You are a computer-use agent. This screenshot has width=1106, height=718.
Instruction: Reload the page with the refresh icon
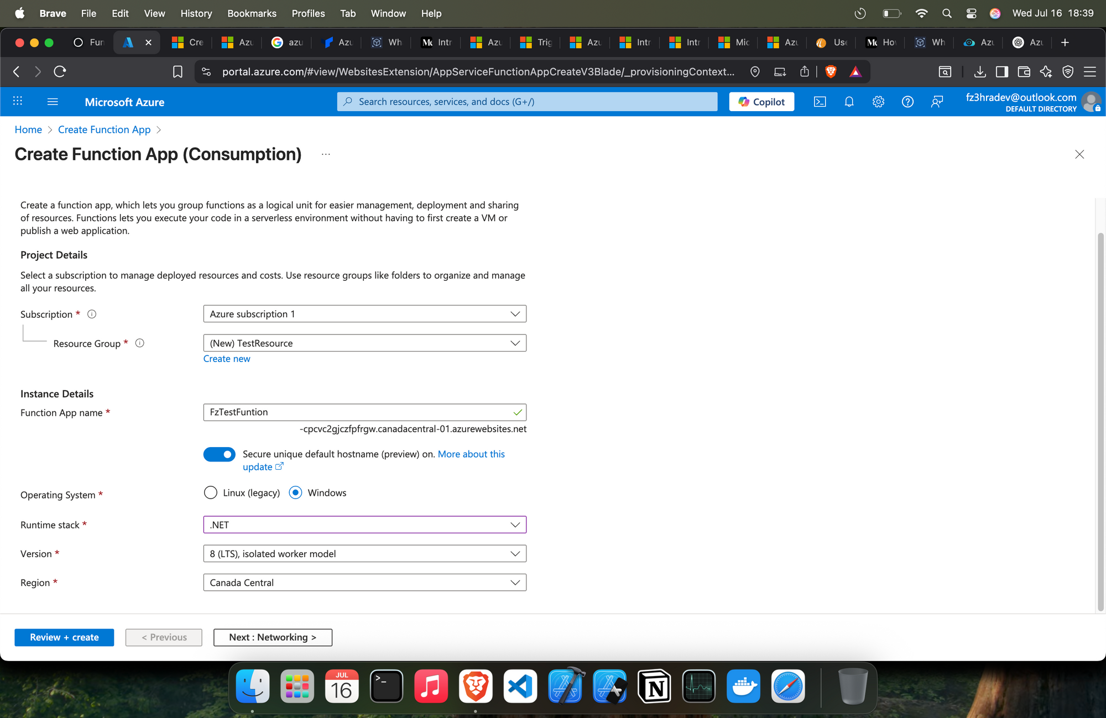point(60,71)
